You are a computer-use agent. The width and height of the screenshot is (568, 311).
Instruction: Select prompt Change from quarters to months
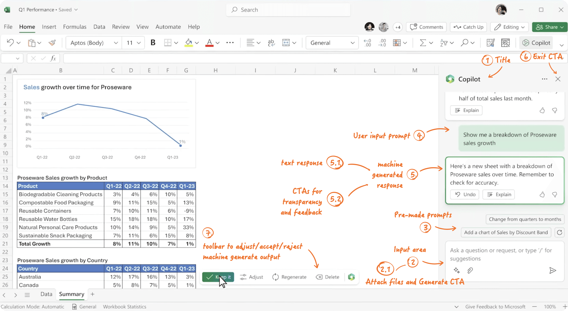(x=525, y=219)
